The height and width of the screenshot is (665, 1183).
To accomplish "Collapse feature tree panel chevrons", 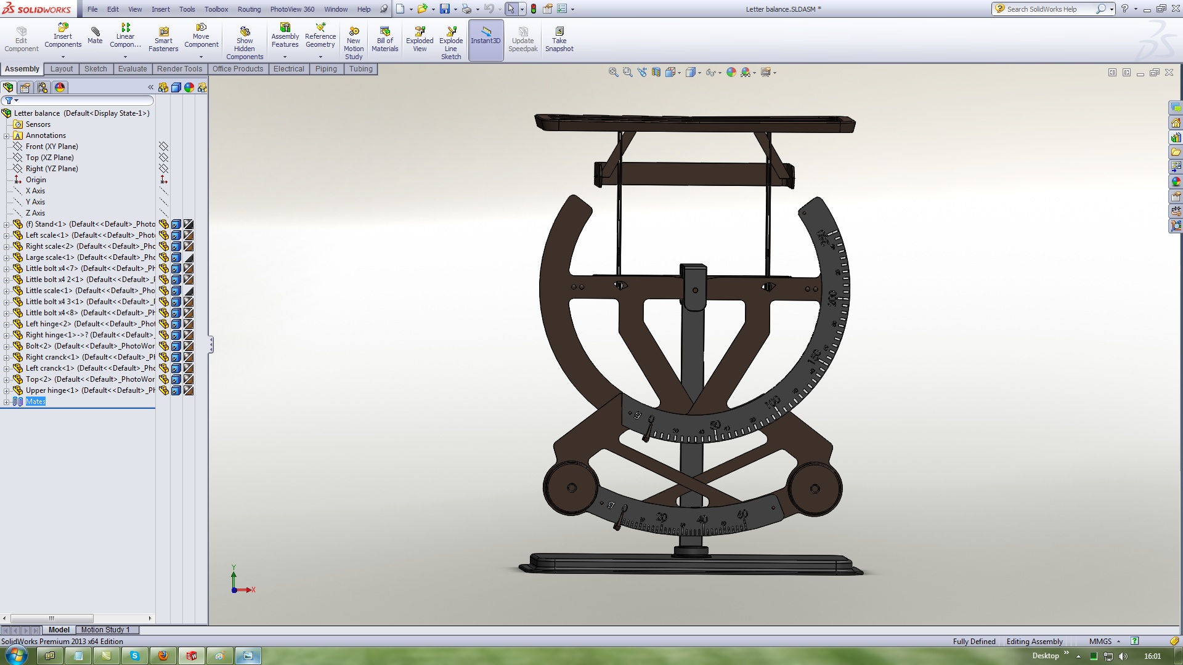I will [x=150, y=87].
